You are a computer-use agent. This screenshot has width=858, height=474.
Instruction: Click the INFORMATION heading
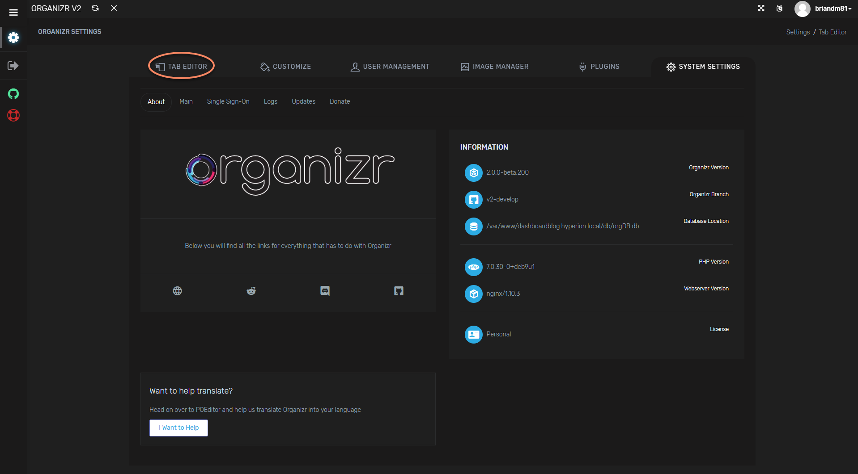pos(484,147)
